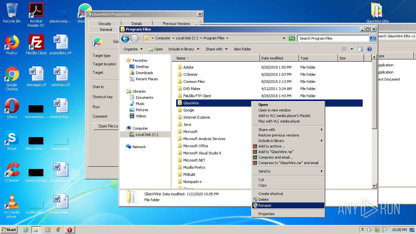Open Skype desktop shortcut
This screenshot has width=416, height=234.
pyautogui.click(x=12, y=140)
